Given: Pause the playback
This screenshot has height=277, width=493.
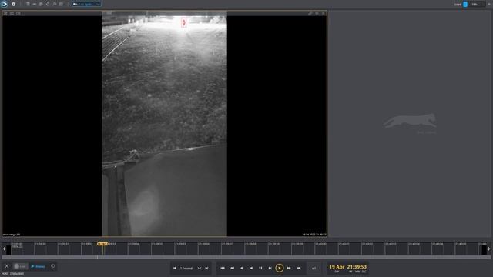Looking at the screenshot, I should [260, 268].
